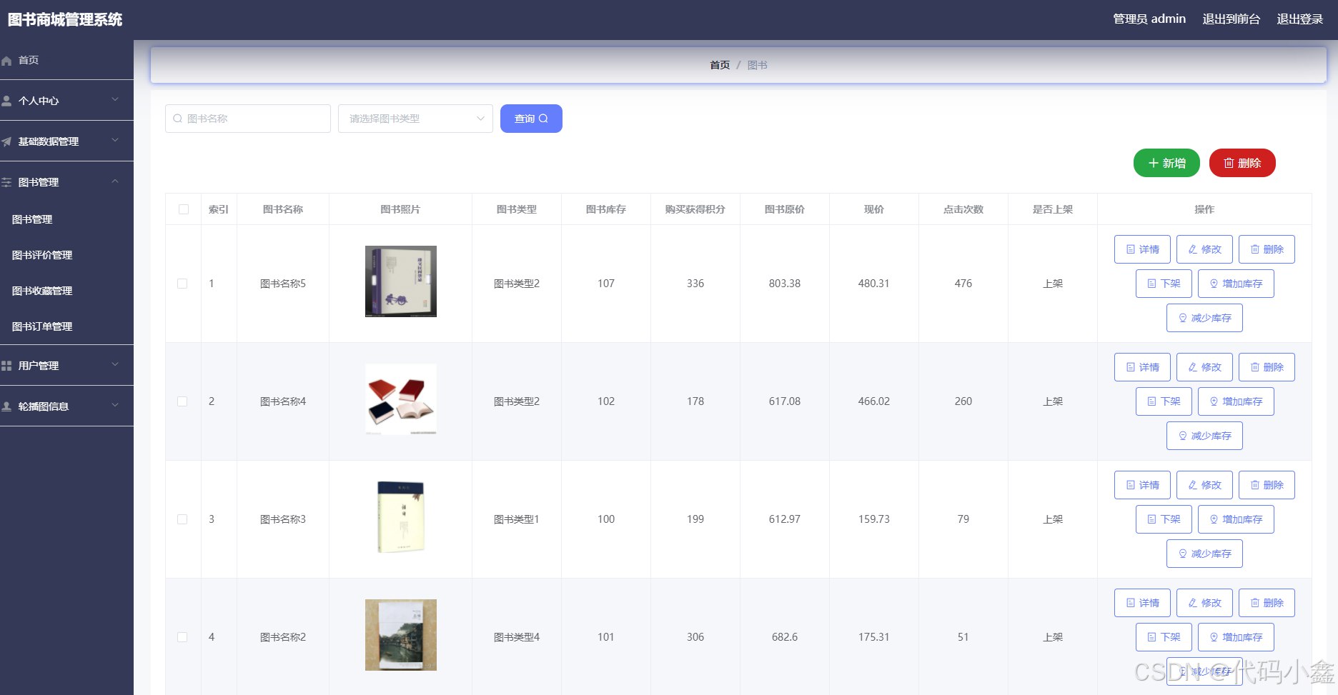Click the grid icon beside 用户管理
The width and height of the screenshot is (1338, 695).
[7, 366]
